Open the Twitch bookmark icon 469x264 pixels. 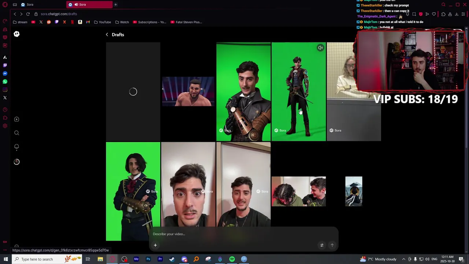click(x=56, y=22)
